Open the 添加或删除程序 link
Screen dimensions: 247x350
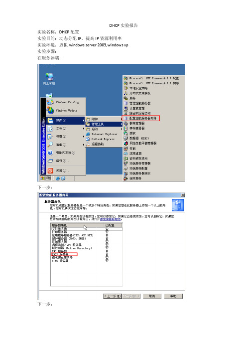pos(111,219)
